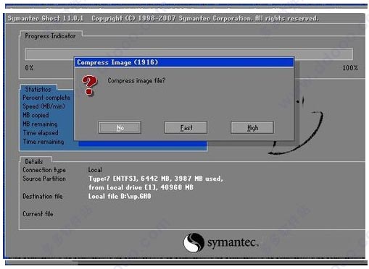Click the 'Current file' label
This screenshot has width=369, height=269.
tap(38, 214)
